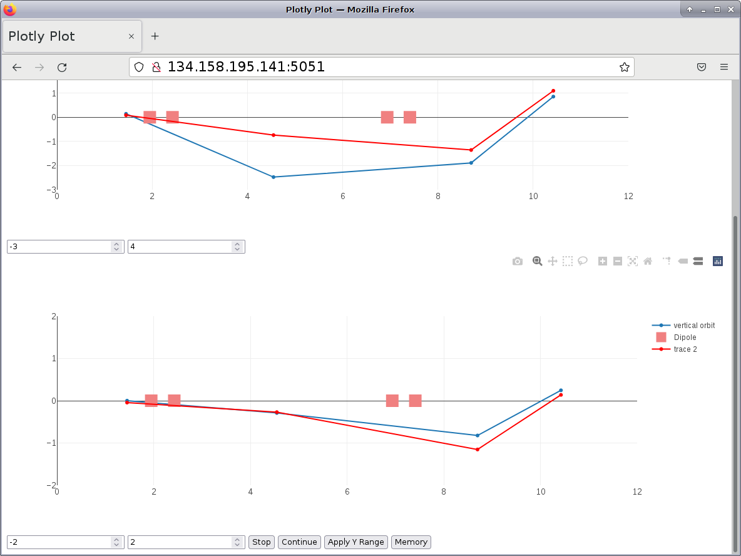Image resolution: width=741 pixels, height=556 pixels.
Task: Zoom in using the modebar plus icon
Action: coord(603,261)
